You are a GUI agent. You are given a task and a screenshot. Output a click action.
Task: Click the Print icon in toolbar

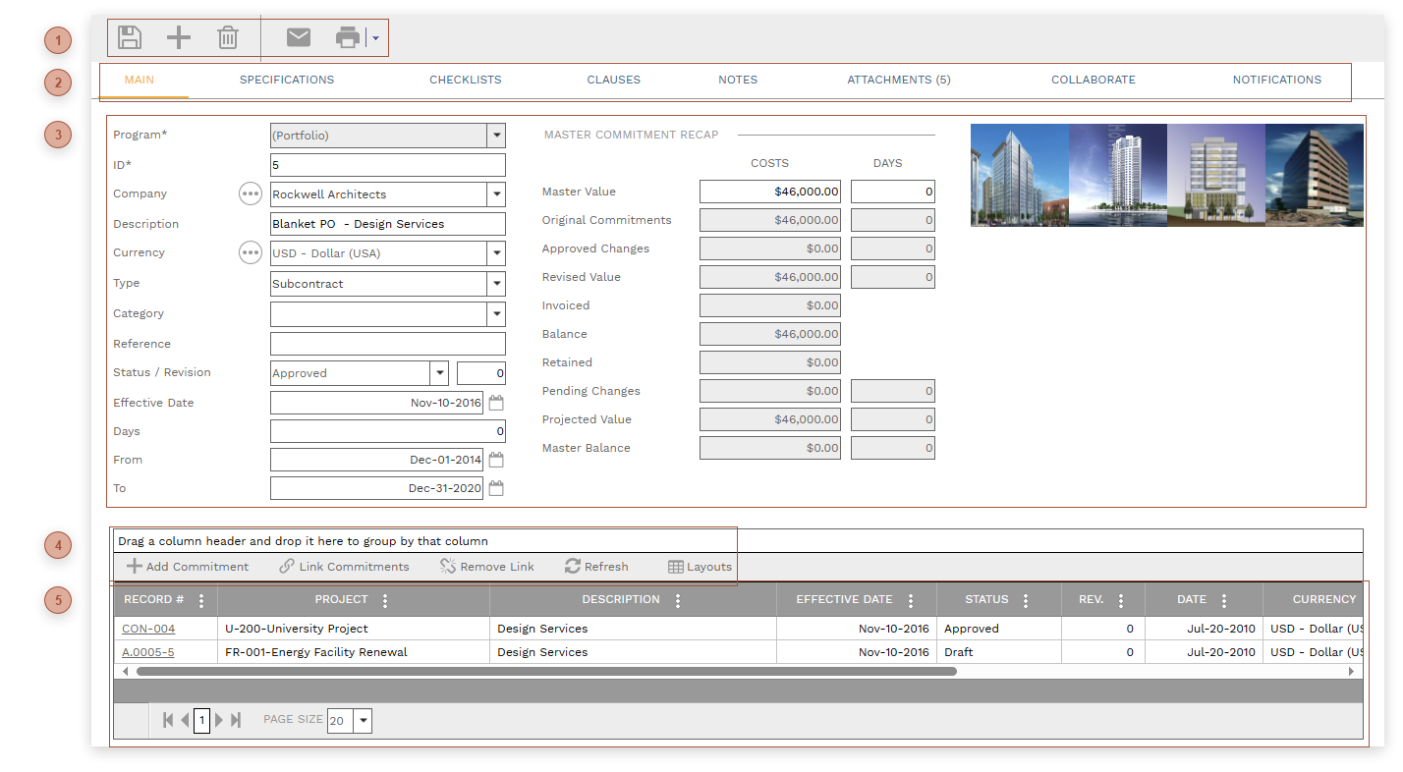pyautogui.click(x=348, y=38)
